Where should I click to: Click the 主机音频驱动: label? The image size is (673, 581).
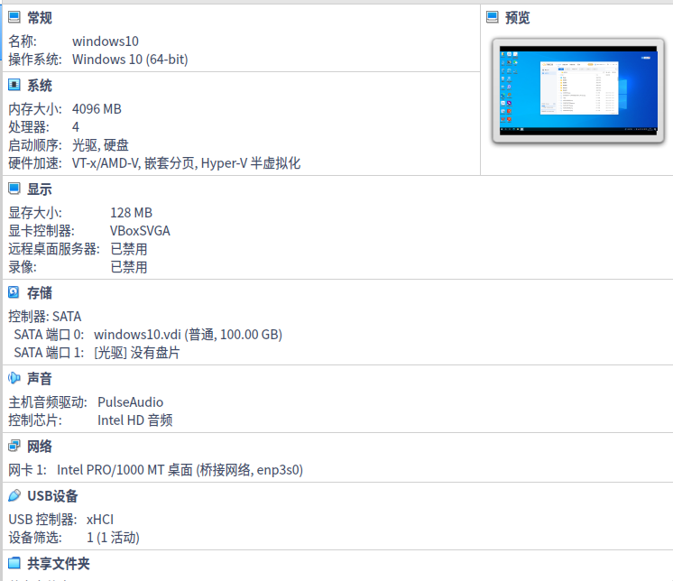[x=48, y=402]
